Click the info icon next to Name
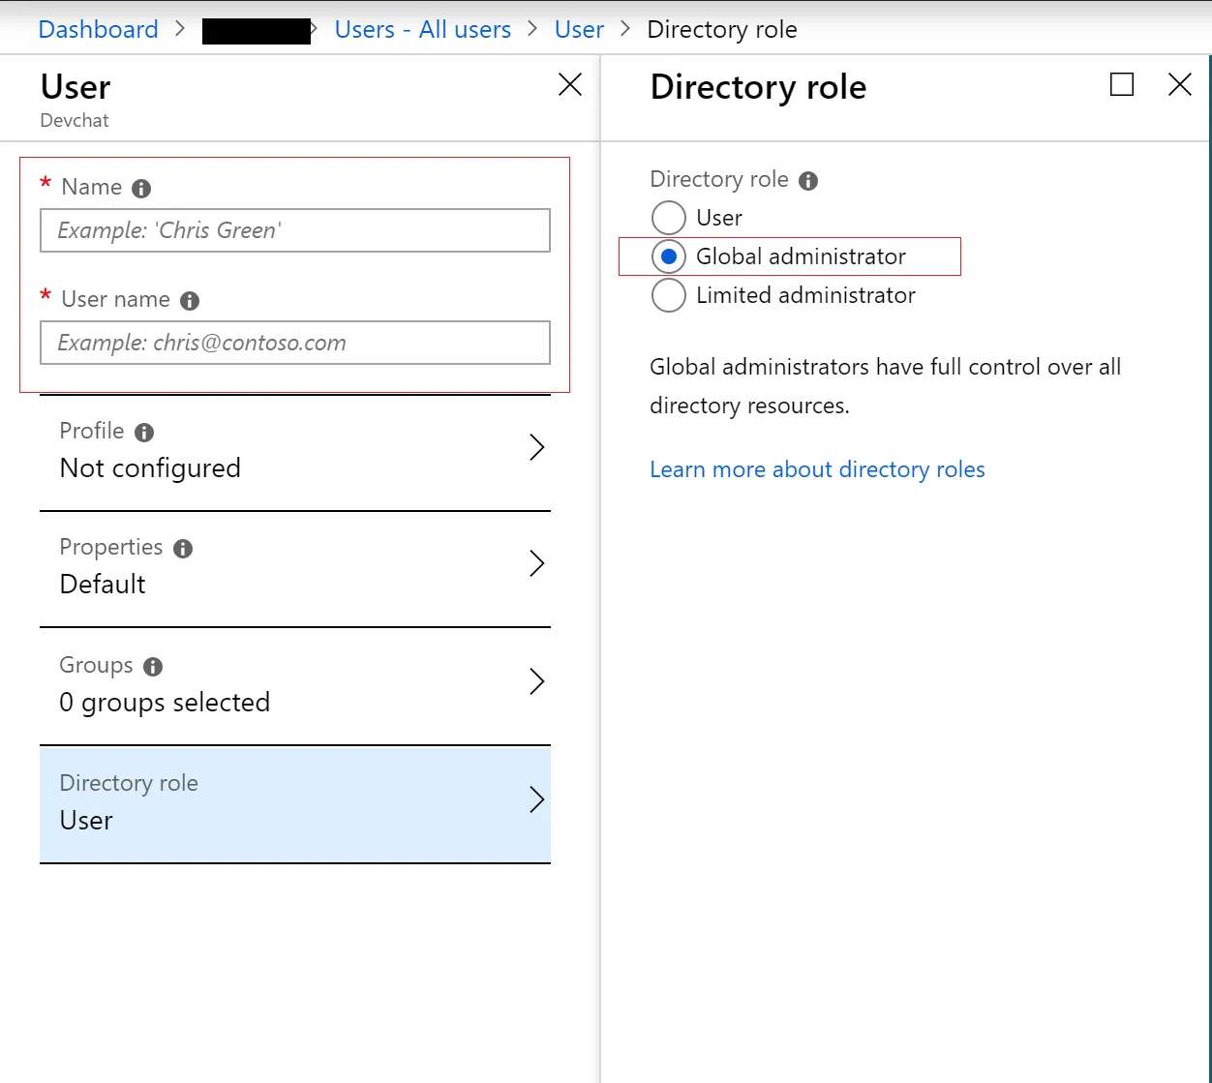 point(141,189)
